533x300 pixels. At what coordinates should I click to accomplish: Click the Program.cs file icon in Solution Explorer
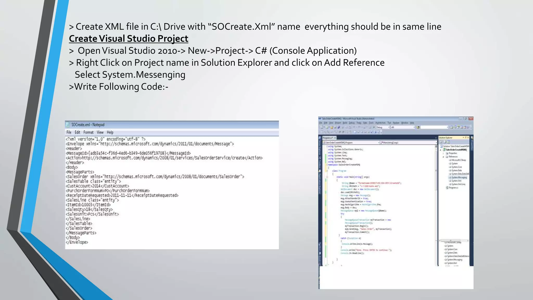tap(447, 187)
